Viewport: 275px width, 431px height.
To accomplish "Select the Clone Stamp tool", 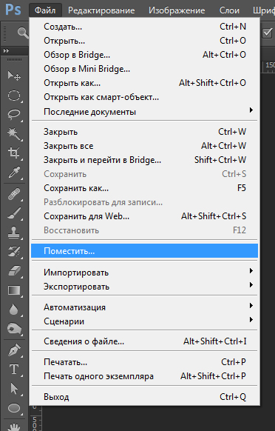I will [14, 233].
